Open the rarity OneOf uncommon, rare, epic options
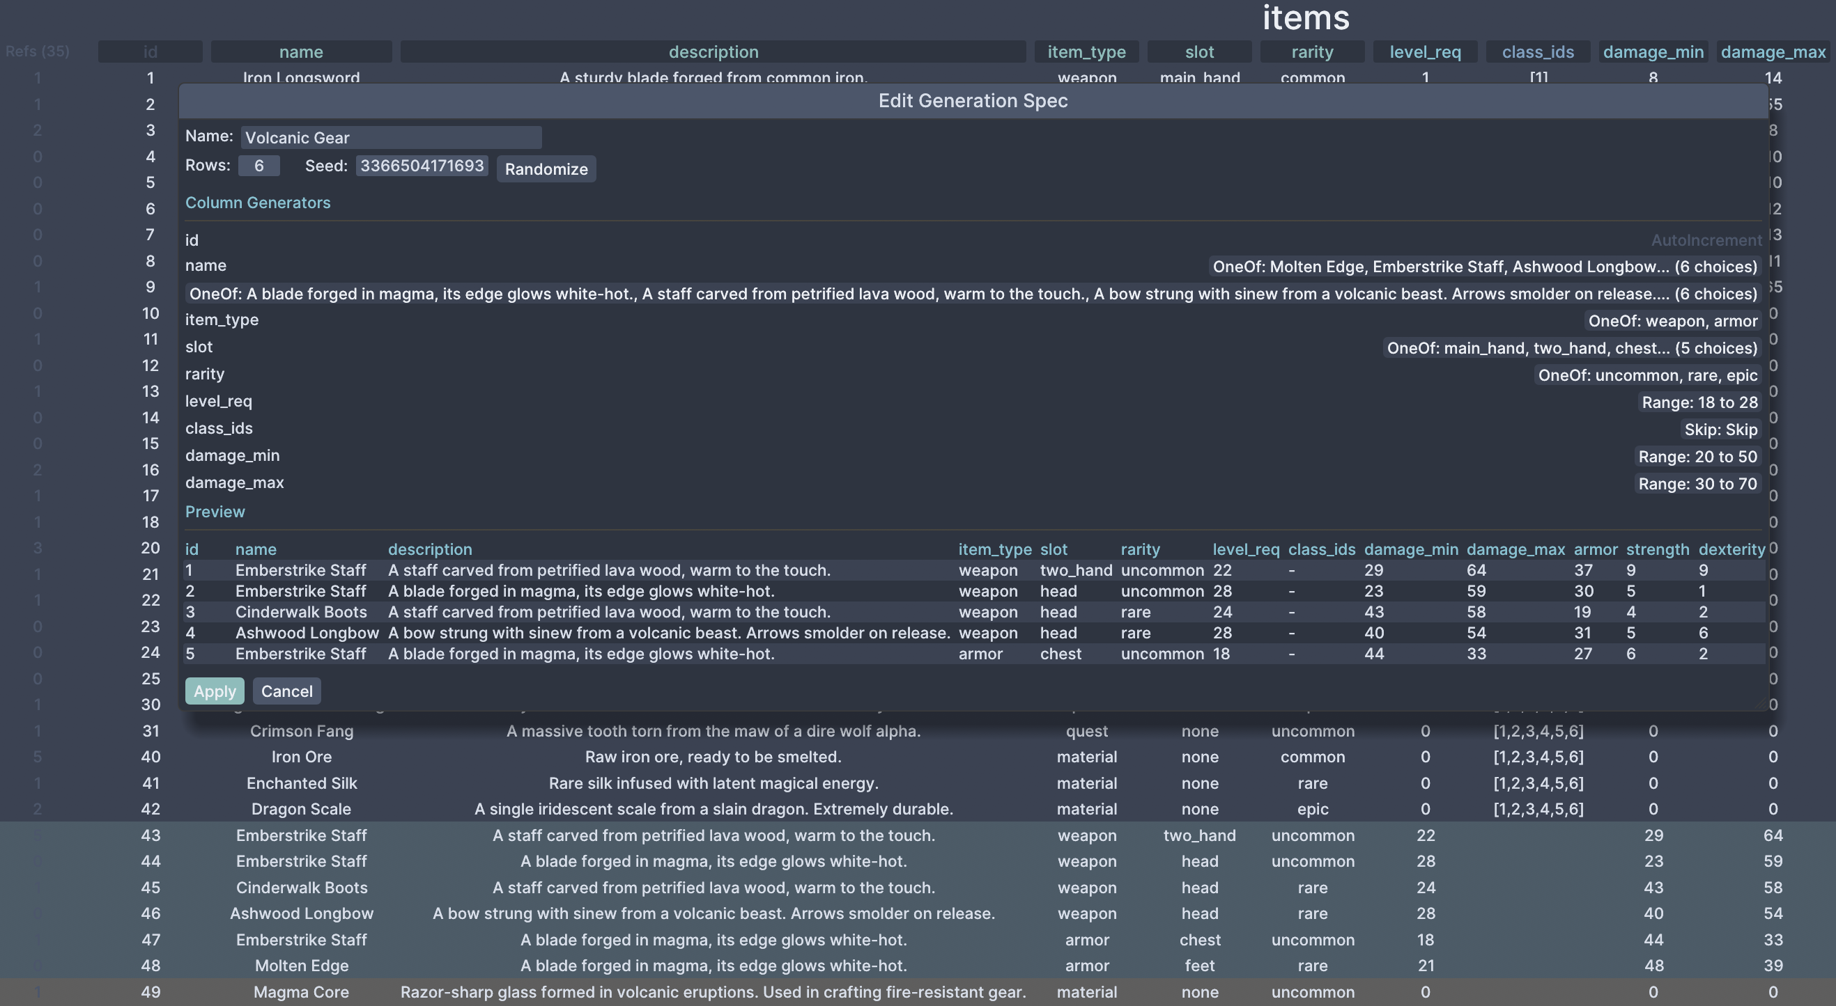The image size is (1836, 1006). [1647, 375]
